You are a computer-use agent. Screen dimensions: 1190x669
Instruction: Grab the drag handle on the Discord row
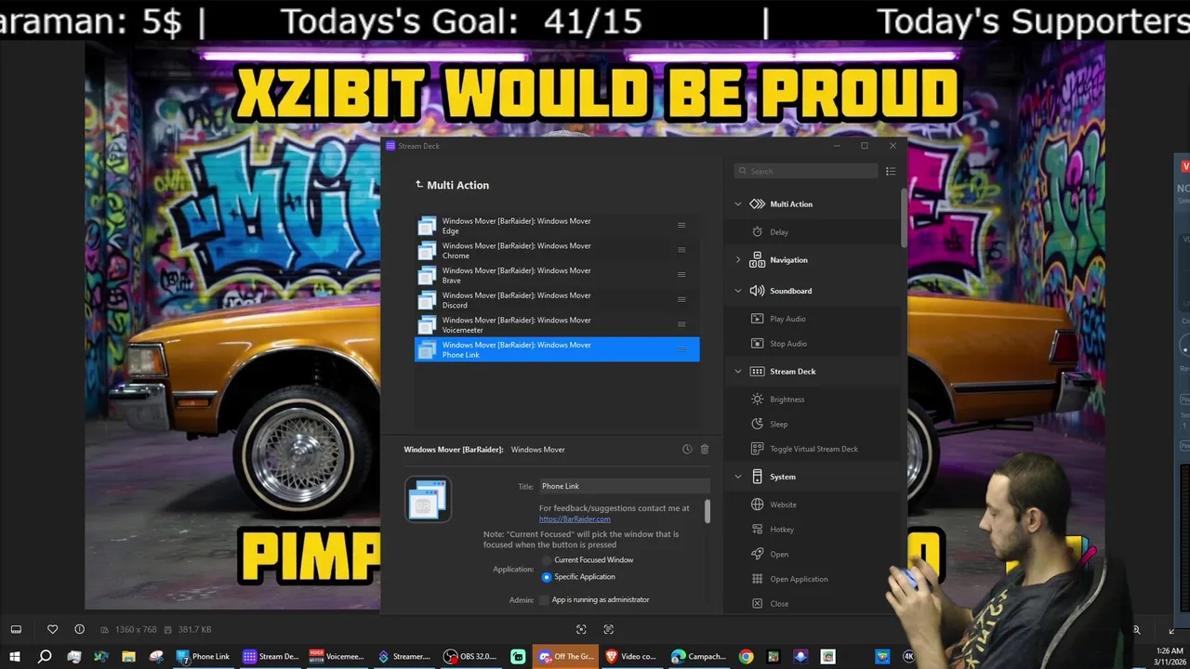681,299
